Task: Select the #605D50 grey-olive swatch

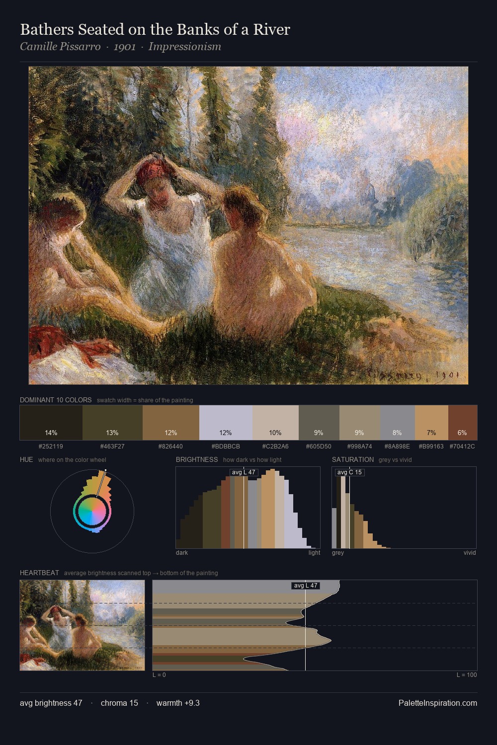Action: point(319,423)
